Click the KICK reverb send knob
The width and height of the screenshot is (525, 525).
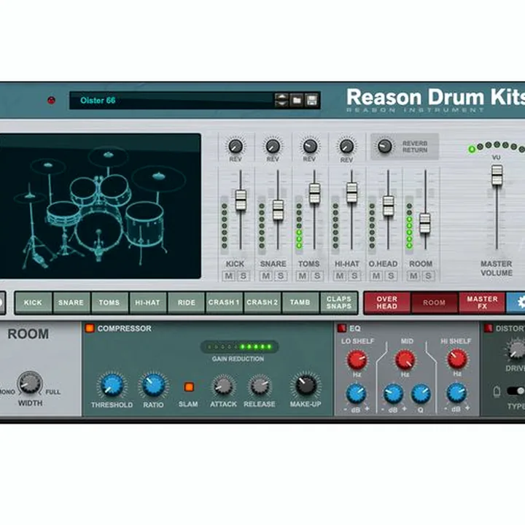click(236, 147)
